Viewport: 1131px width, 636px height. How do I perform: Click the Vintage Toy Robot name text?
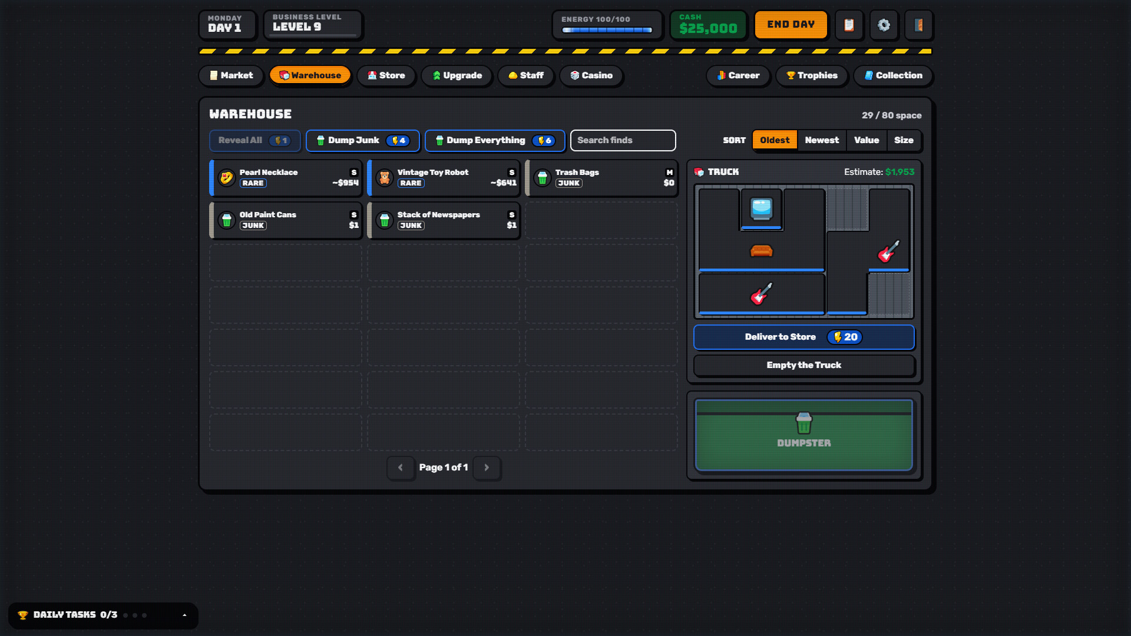pyautogui.click(x=433, y=173)
